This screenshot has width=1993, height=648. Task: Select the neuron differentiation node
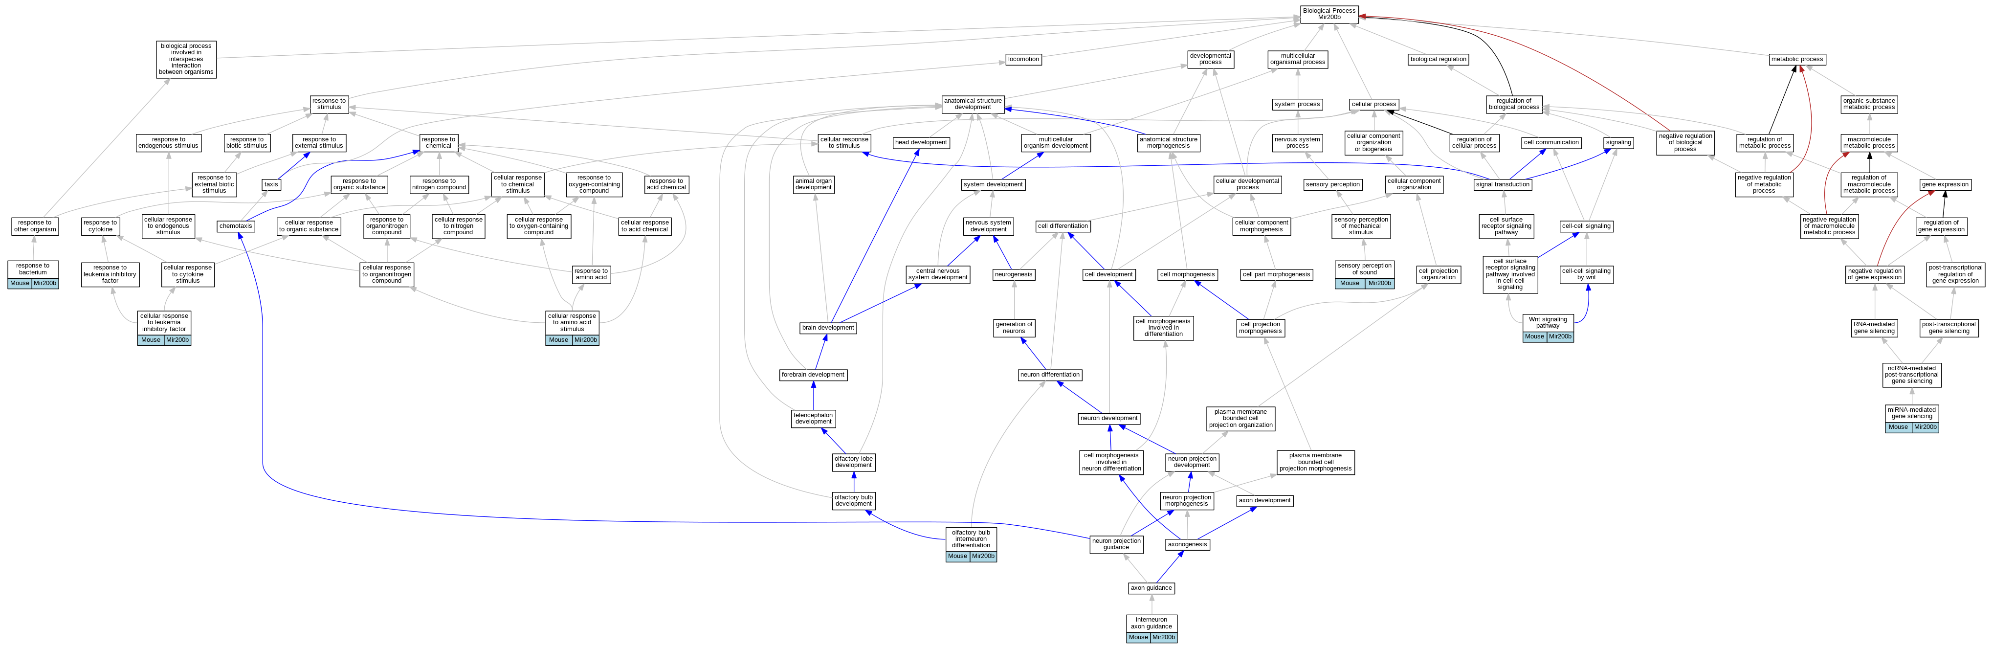[1050, 375]
